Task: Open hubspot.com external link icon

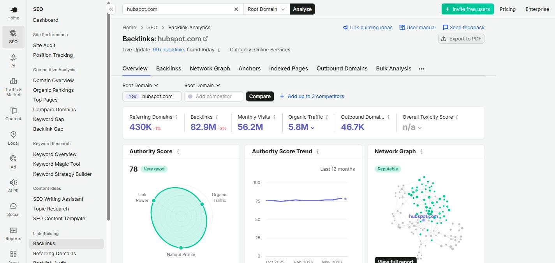Action: 206,39
